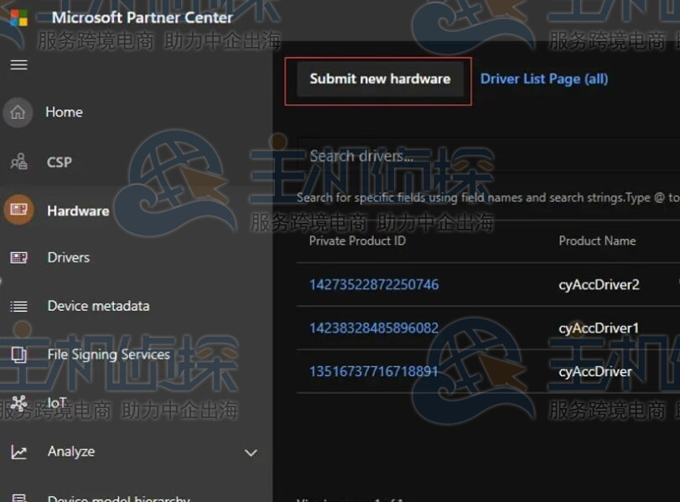Click the Product Name column header
The image size is (680, 502).
(597, 241)
